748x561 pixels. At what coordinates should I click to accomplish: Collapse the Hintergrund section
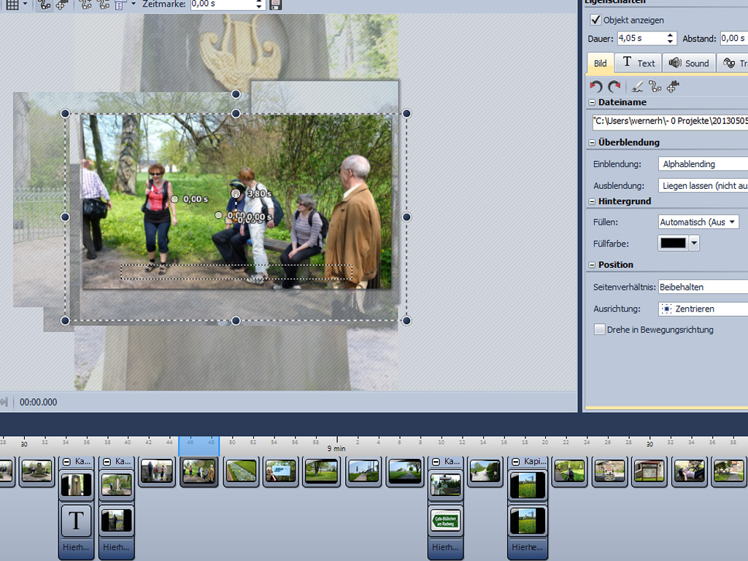click(x=592, y=202)
